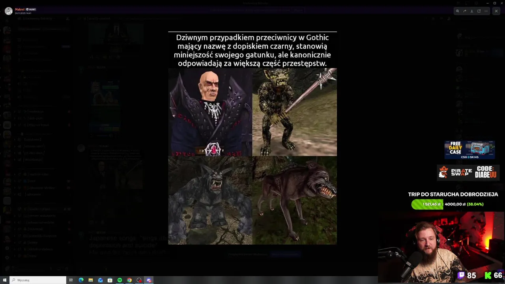Launch Microsoft Edge from taskbar

pos(81,280)
